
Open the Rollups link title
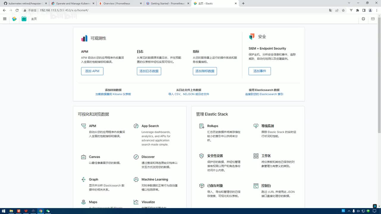click(213, 126)
